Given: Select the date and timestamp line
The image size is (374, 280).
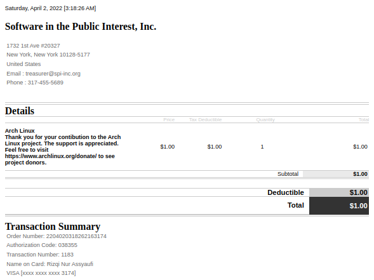Looking at the screenshot, I should (50, 8).
